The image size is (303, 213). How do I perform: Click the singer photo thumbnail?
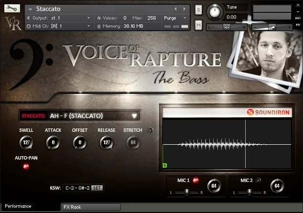(x=267, y=58)
